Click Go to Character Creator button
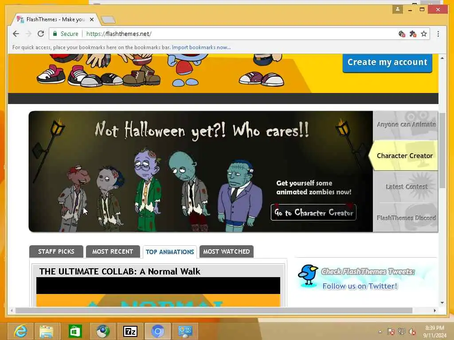 click(313, 212)
